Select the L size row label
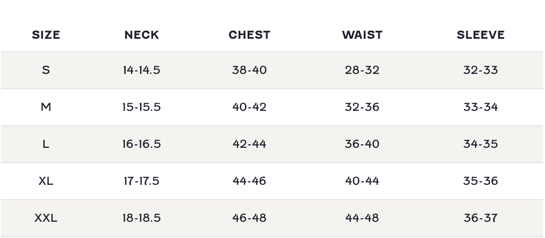 [x=46, y=144]
